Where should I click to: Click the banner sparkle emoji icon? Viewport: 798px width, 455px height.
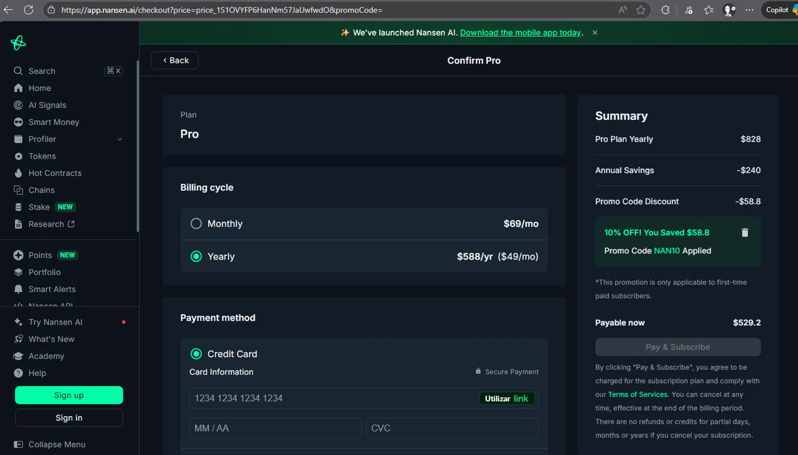(x=345, y=32)
